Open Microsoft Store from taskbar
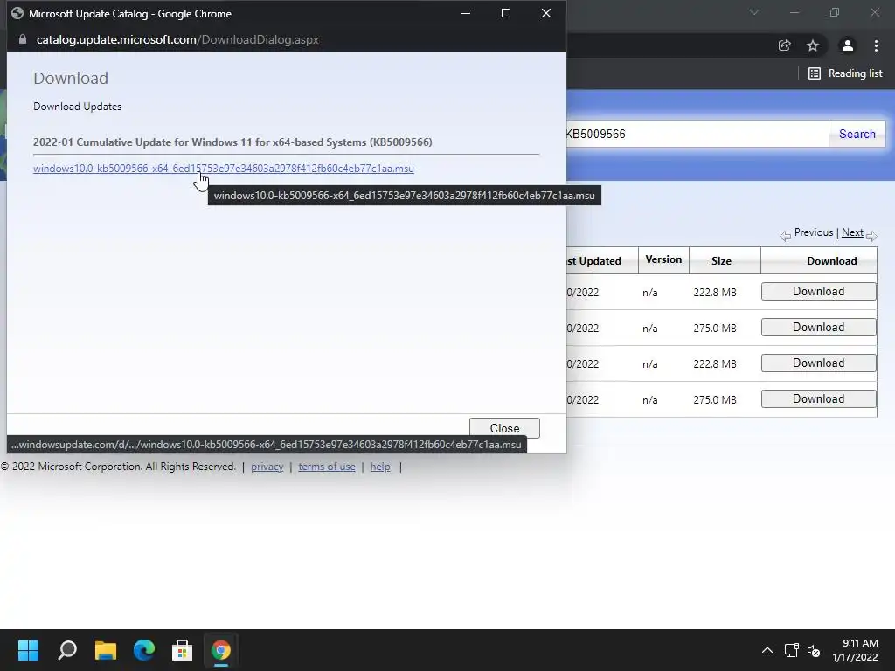 (x=182, y=650)
